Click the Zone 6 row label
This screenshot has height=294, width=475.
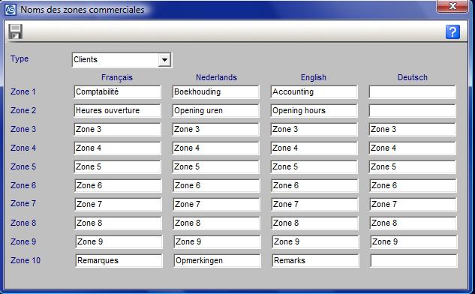coord(23,185)
